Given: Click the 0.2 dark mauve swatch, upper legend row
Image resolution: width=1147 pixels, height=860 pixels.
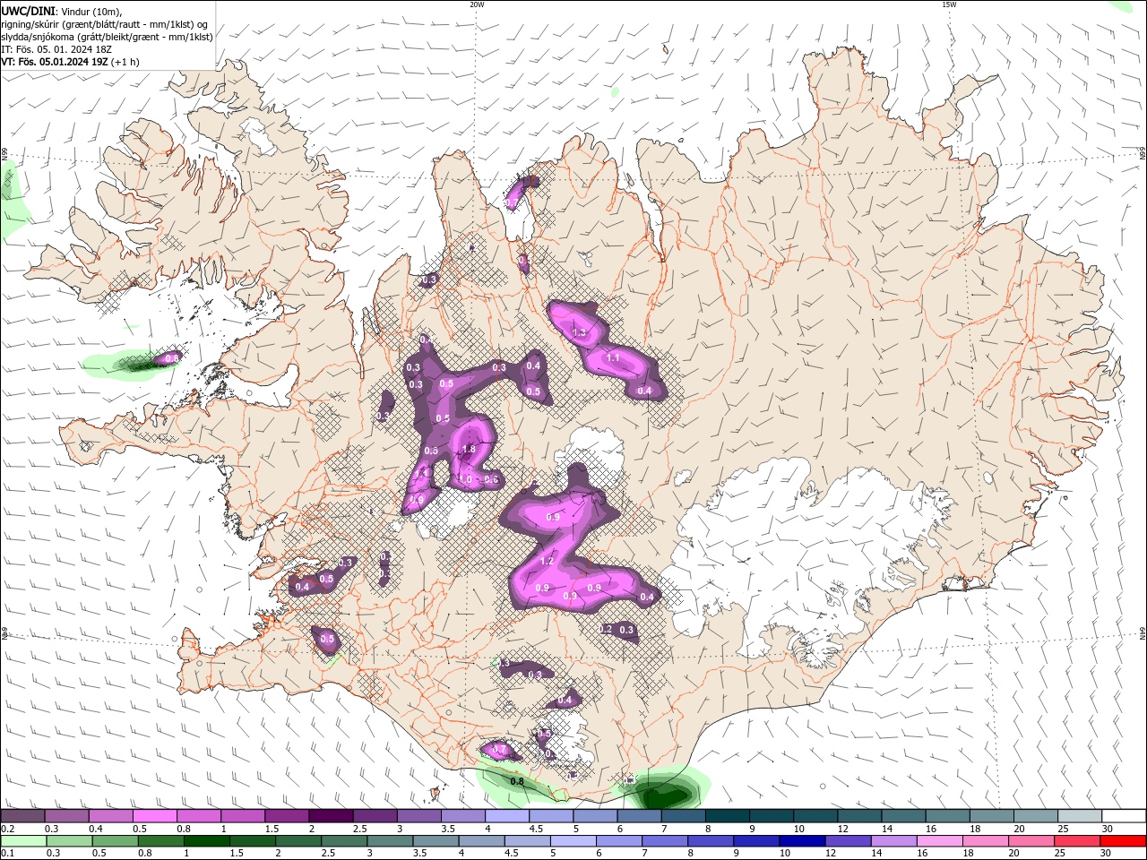Looking at the screenshot, I should pyautogui.click(x=22, y=816).
